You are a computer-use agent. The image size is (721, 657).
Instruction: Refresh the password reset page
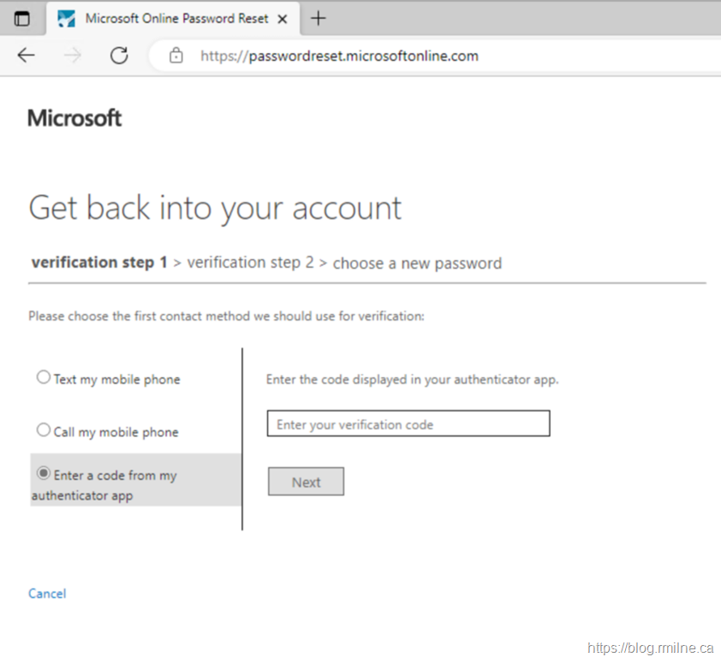pos(119,56)
